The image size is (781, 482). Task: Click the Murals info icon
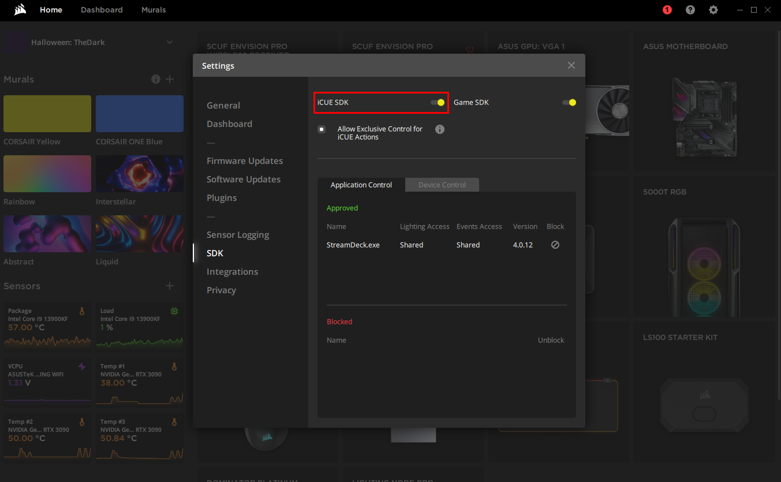click(155, 79)
